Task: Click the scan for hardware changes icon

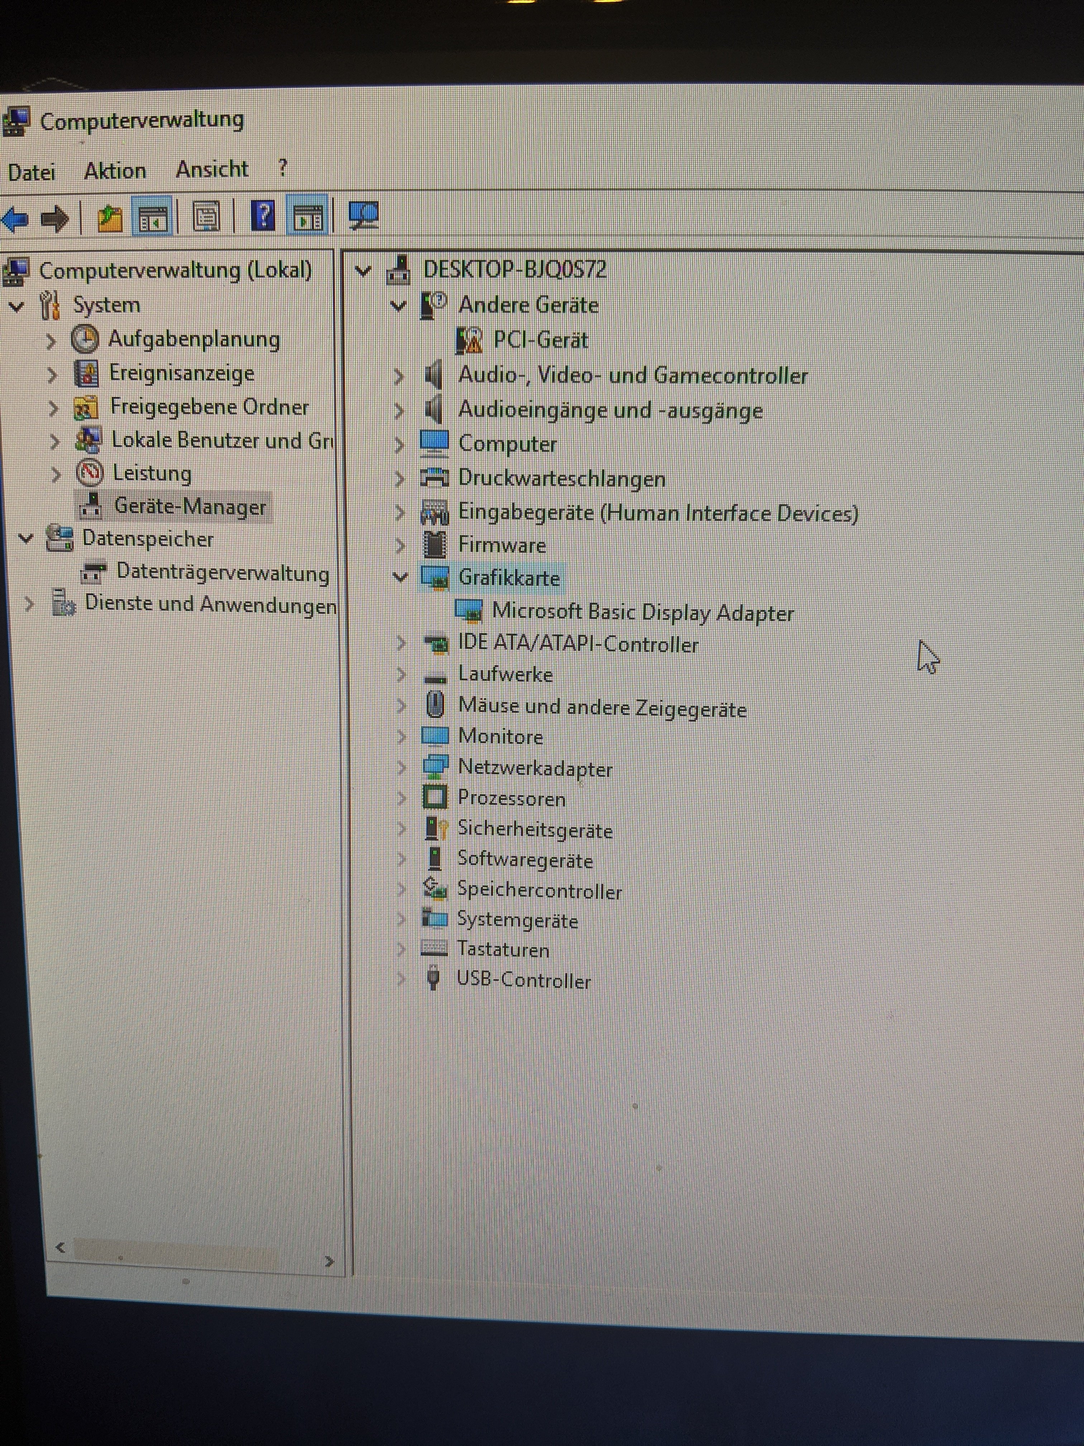Action: pyautogui.click(x=363, y=215)
